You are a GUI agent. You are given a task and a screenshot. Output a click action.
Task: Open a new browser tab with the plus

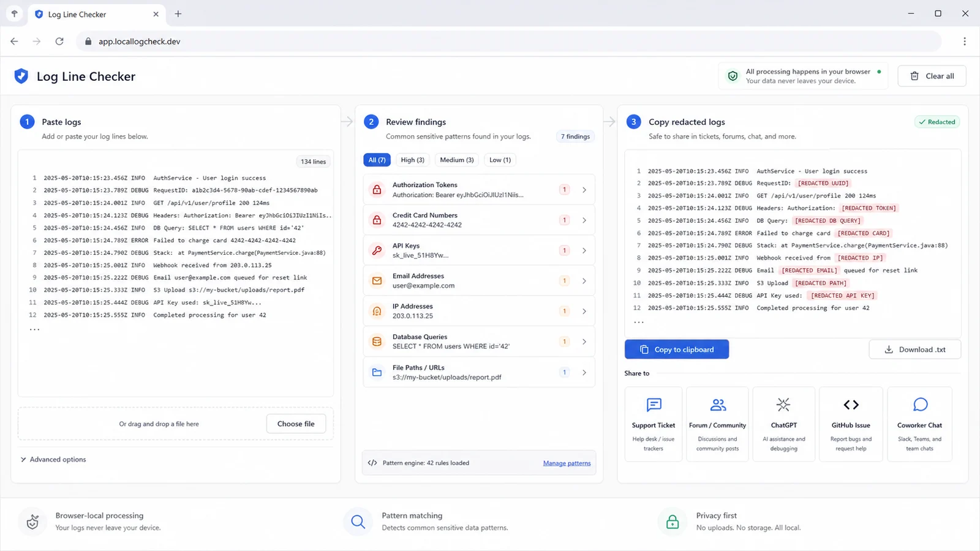pos(178,13)
